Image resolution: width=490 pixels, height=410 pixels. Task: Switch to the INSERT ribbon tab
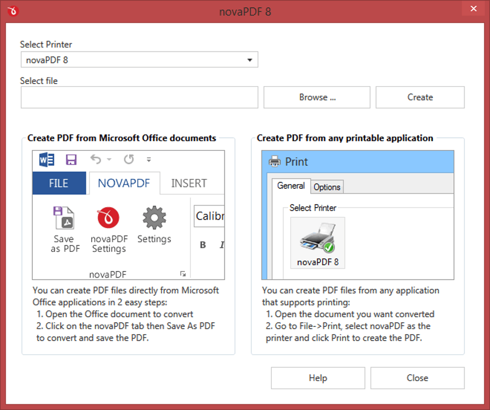pyautogui.click(x=189, y=183)
